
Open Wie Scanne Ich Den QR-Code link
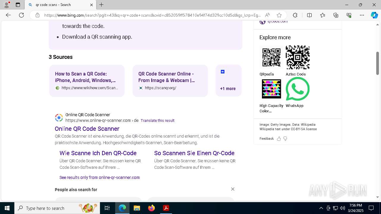point(98,153)
